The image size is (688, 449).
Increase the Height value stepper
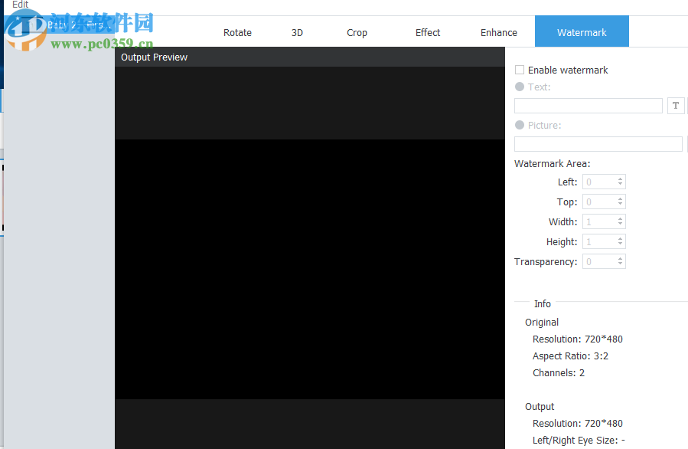coord(621,238)
